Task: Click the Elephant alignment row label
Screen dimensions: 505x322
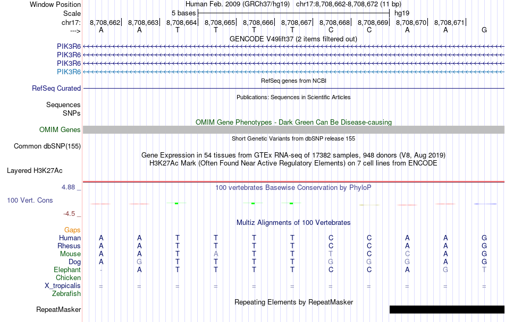Action: pyautogui.click(x=67, y=269)
